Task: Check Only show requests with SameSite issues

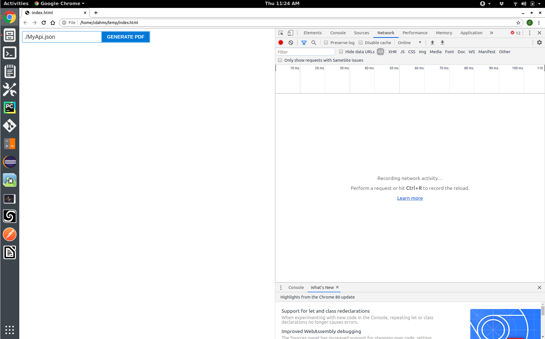Action: point(280,60)
